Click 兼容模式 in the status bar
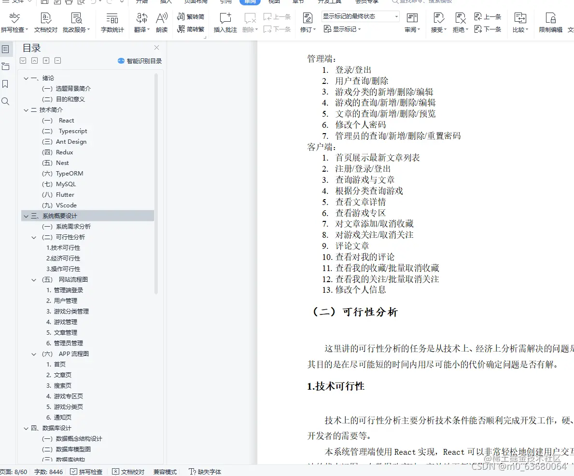Viewport: 574px width, 476px height. click(x=165, y=472)
